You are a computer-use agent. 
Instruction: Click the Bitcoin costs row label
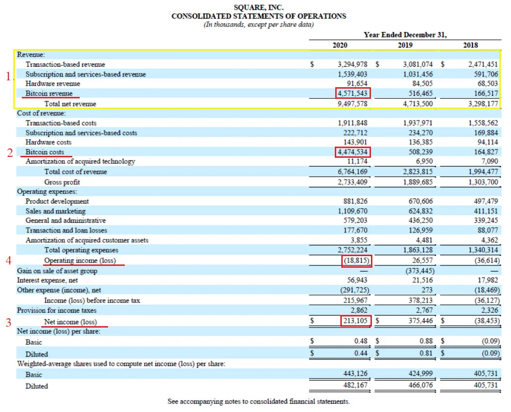(45, 152)
